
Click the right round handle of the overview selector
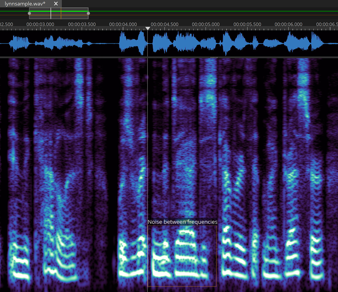(x=88, y=13)
